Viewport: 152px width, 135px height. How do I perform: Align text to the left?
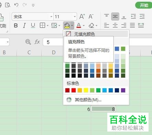coord(107,25)
